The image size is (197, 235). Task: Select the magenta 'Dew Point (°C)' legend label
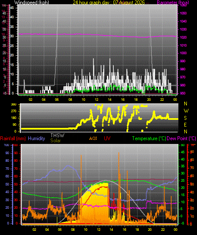(181, 138)
